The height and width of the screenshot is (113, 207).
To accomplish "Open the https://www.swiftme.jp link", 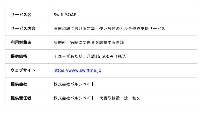I will 77,70.
